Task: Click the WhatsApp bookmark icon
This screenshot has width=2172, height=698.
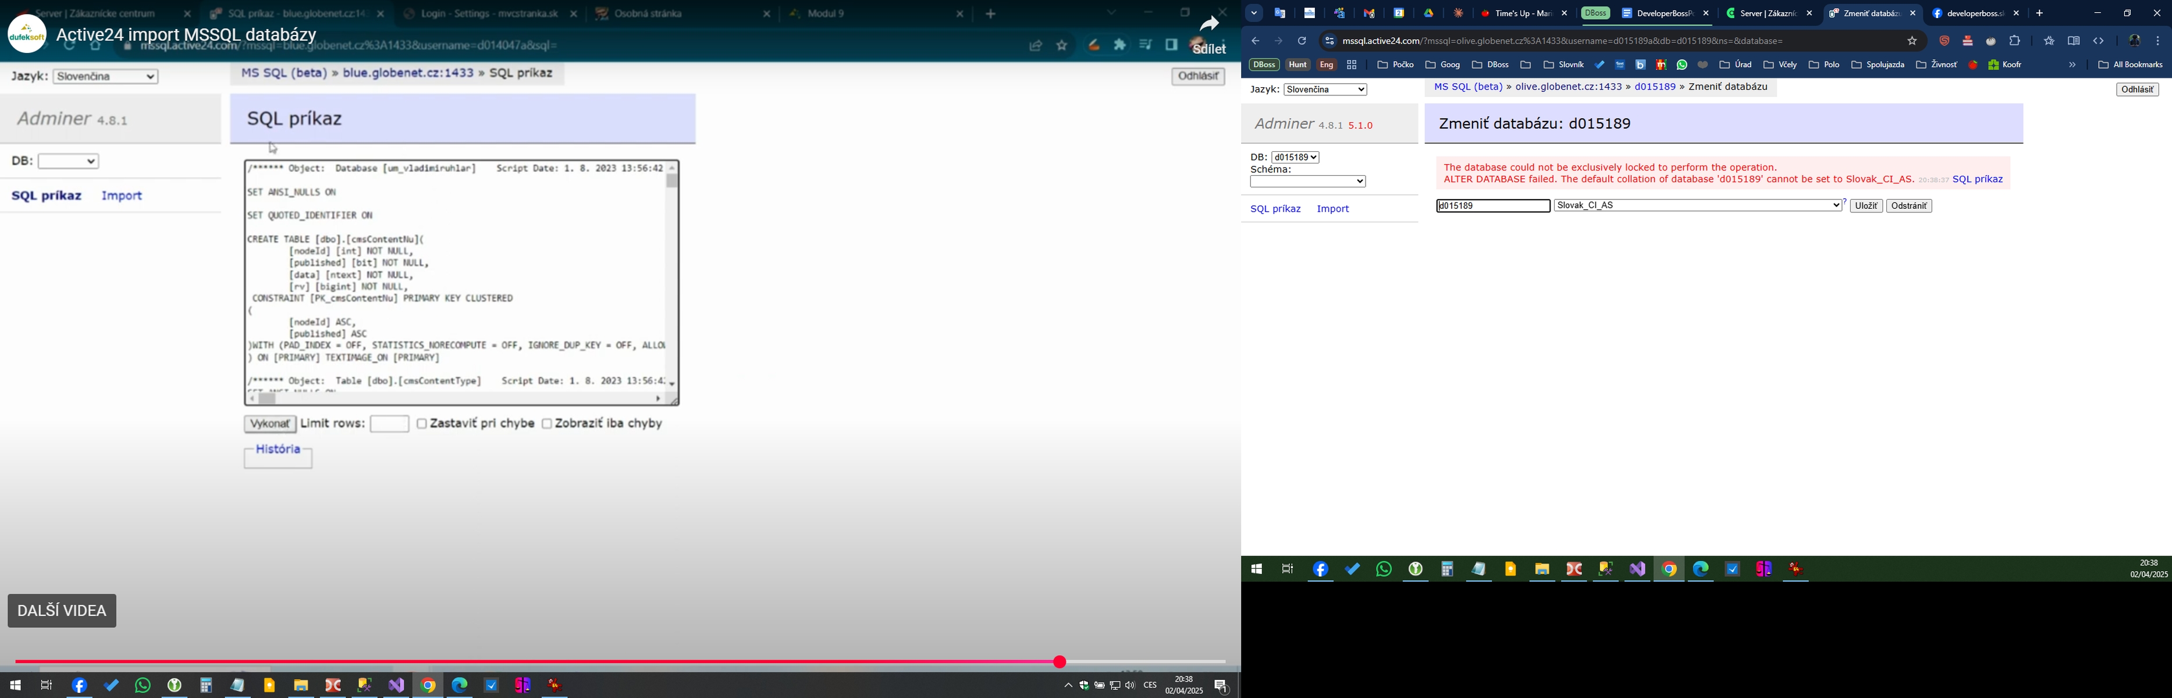Action: click(1682, 65)
